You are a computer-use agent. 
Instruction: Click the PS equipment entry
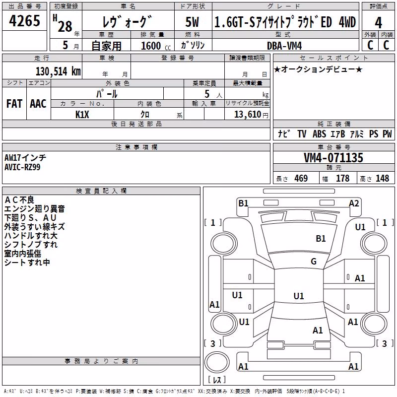[374, 133]
